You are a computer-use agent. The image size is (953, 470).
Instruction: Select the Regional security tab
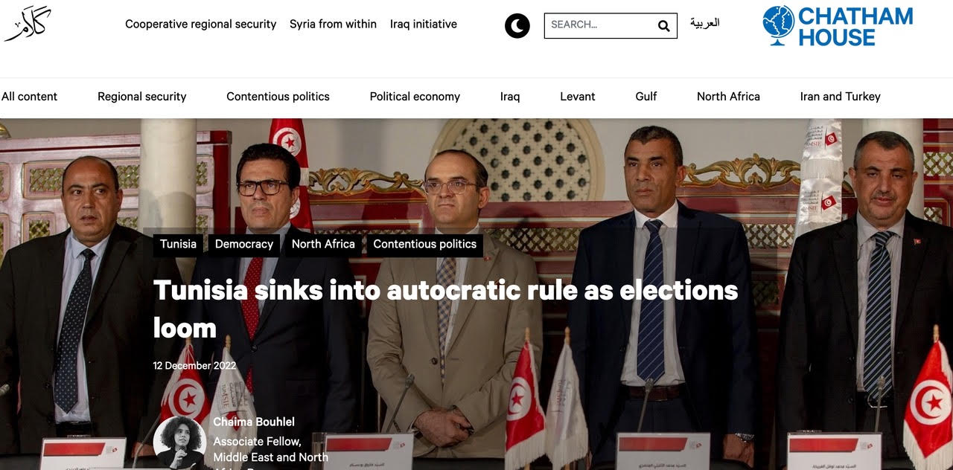pyautogui.click(x=141, y=97)
